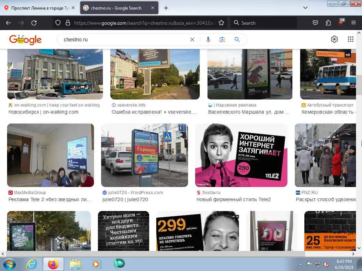Open Google apps grid
This screenshot has height=271, width=362.
coord(350,40)
